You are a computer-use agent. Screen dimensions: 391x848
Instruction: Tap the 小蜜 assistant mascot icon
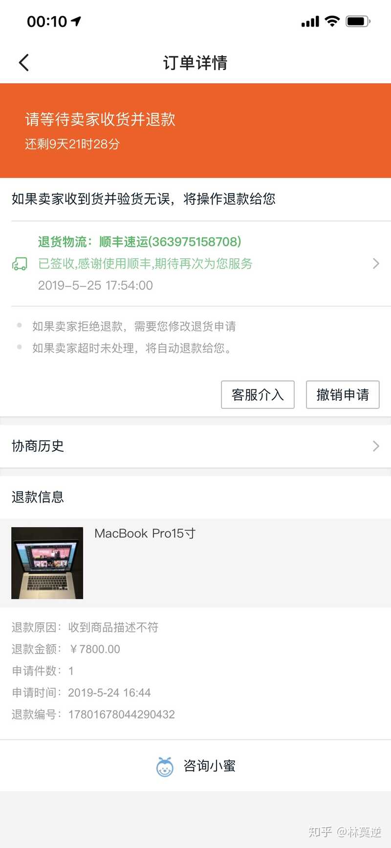point(165,767)
